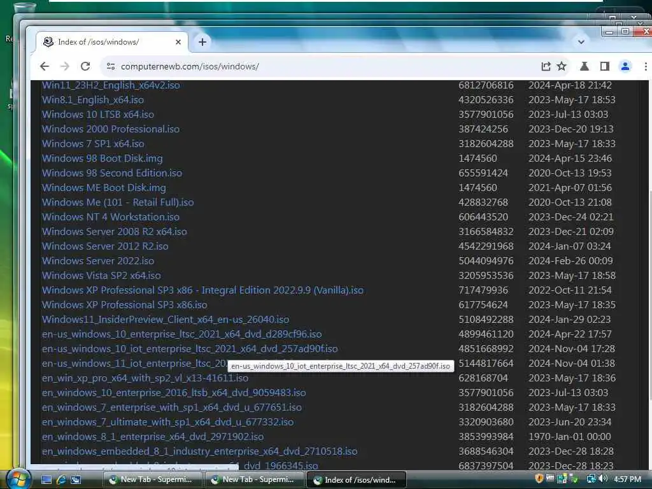Click date 2024-Nov-04 17:28
The image size is (652, 489).
point(572,348)
